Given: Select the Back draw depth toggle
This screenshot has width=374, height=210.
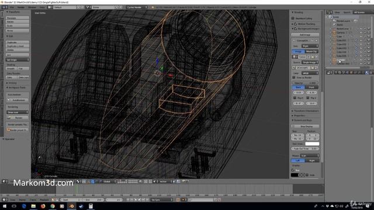Looking at the screenshot, I should 299,87.
